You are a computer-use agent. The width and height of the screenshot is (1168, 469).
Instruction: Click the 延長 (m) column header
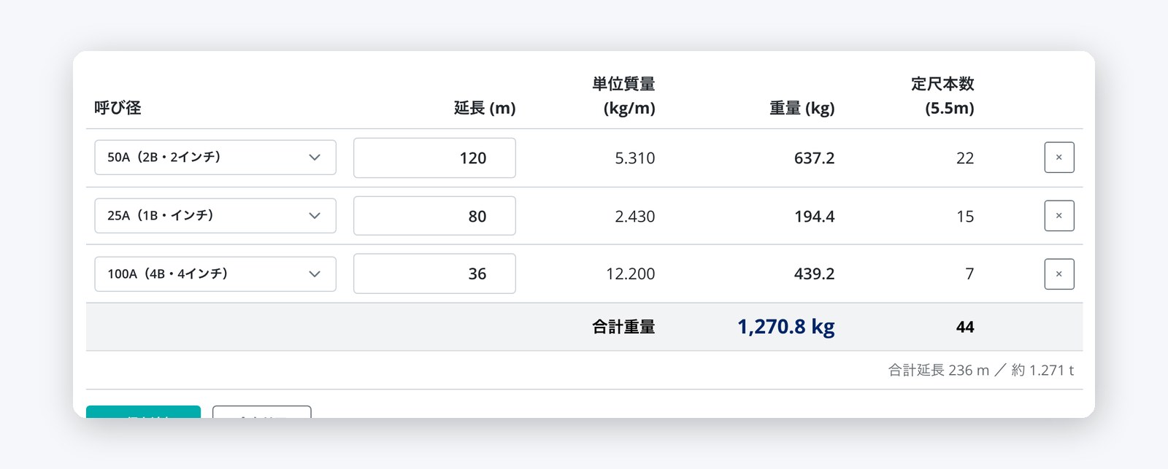(485, 108)
